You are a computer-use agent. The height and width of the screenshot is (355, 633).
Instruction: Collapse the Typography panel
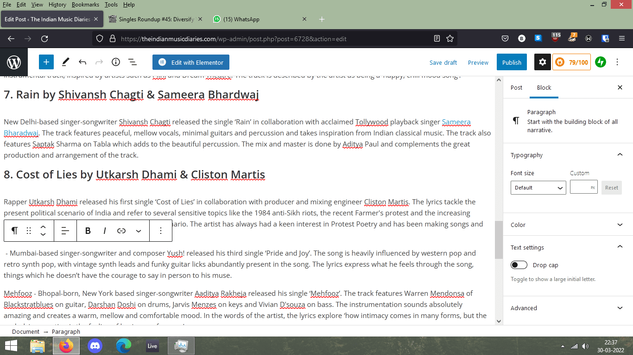tap(568, 155)
